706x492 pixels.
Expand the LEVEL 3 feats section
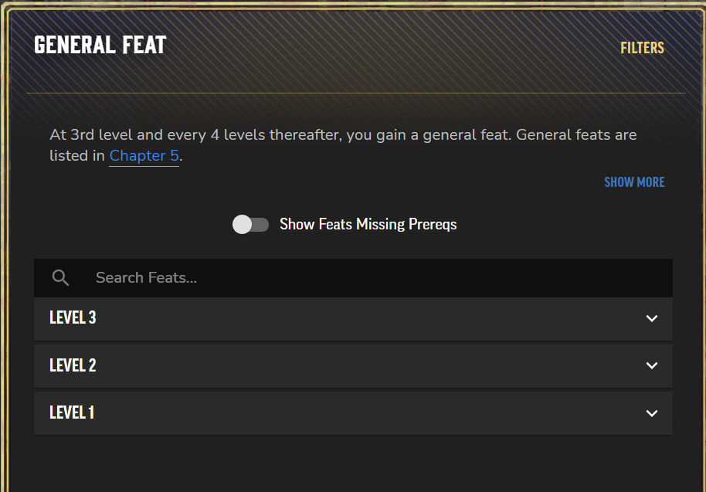click(354, 319)
